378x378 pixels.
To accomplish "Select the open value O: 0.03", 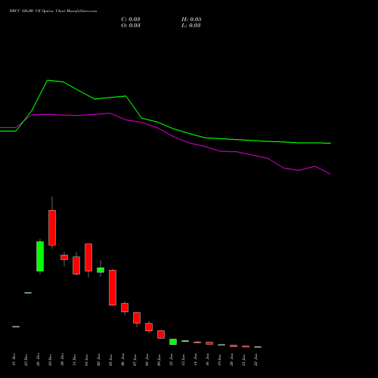I will [x=131, y=26].
